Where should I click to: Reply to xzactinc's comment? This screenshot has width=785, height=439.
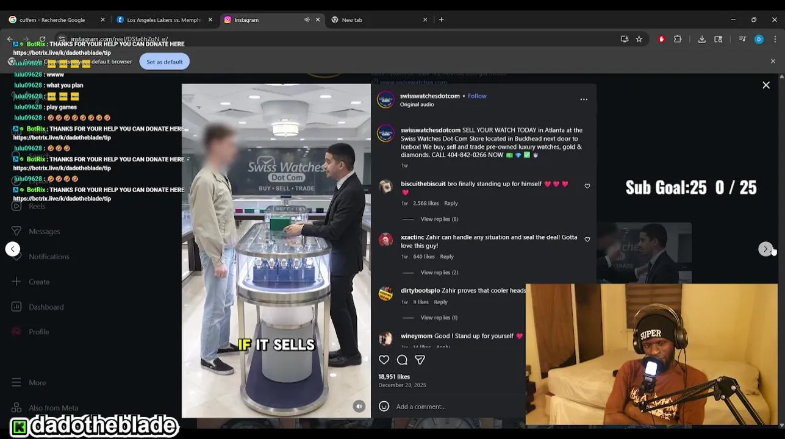point(446,257)
